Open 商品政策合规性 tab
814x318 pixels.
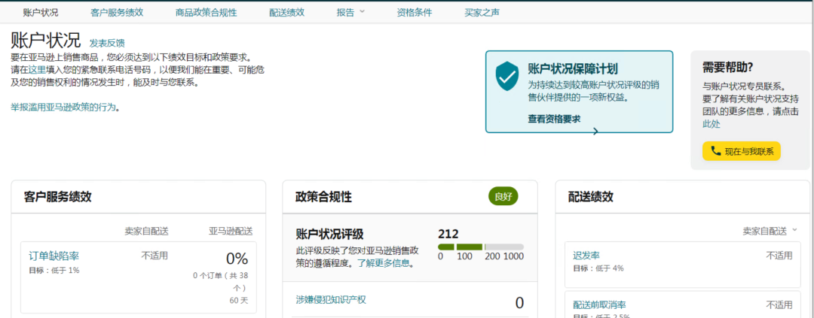coord(206,13)
